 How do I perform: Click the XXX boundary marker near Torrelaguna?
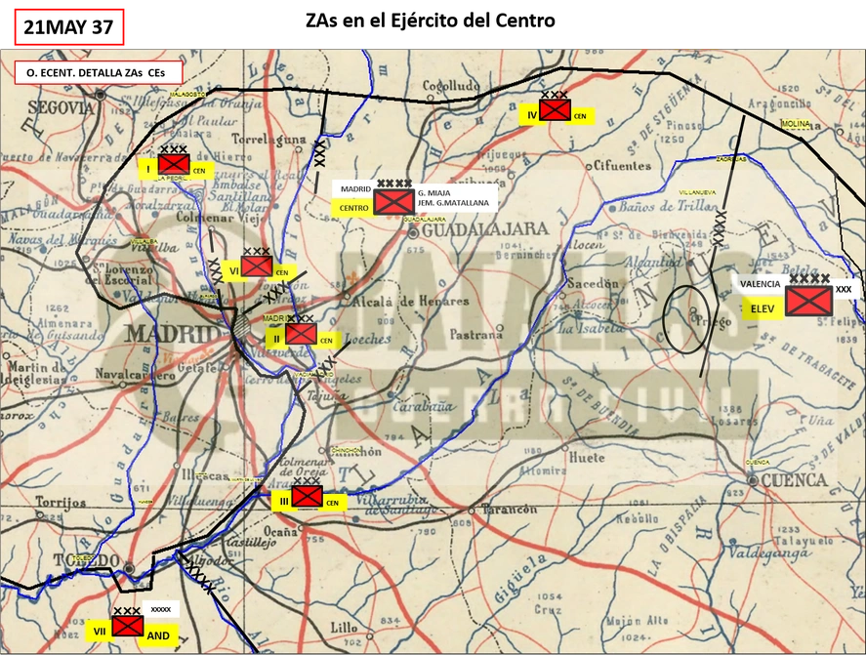tap(320, 153)
